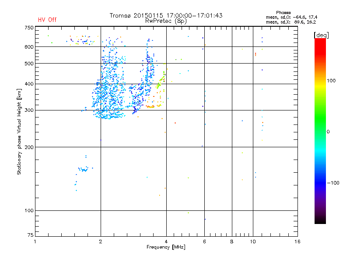Viewport: 350px width, 263px height.
Task: Click the '1' frequency tick label
Action: [35, 242]
